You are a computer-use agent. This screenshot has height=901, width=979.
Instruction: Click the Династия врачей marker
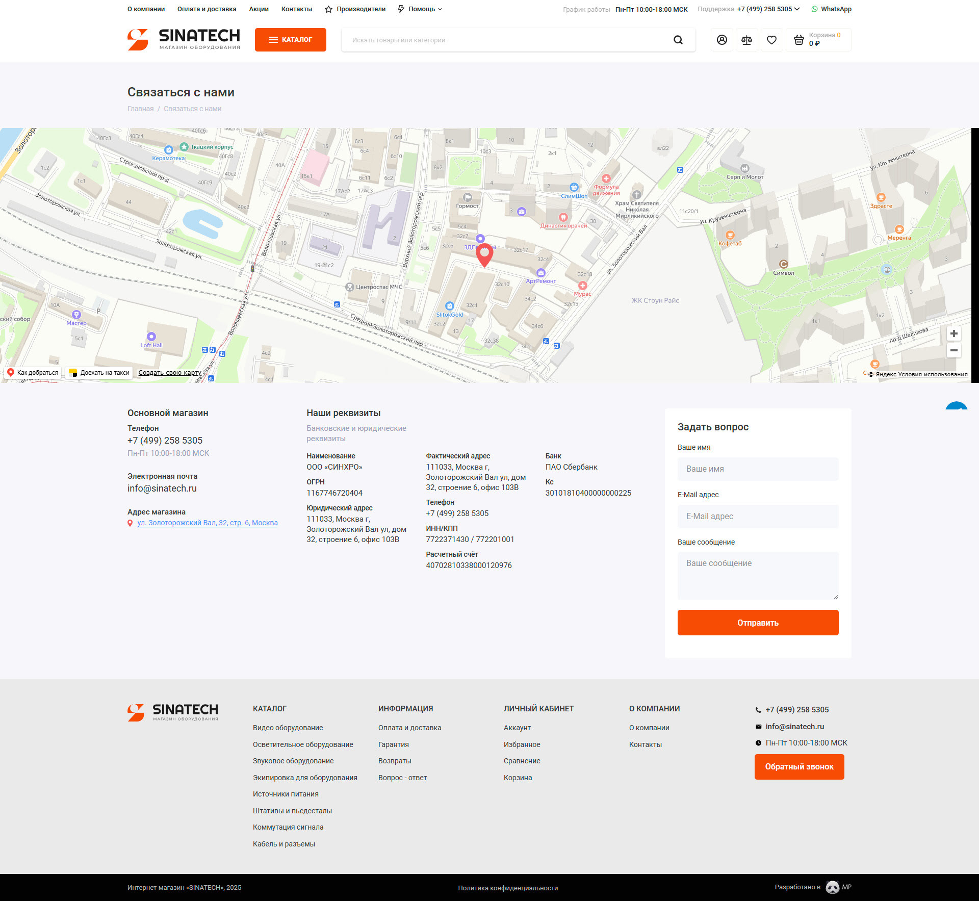click(563, 217)
